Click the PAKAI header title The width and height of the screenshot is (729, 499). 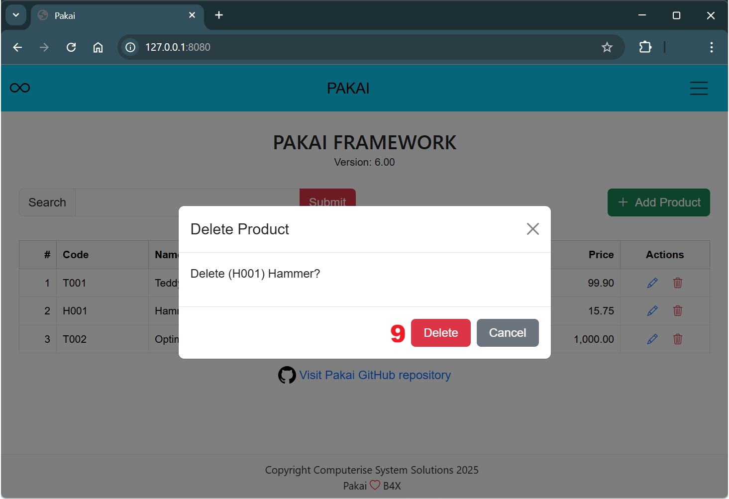348,88
